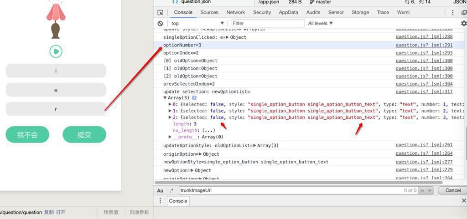Switch to the Storage tab
The width and height of the screenshot is (467, 219).
pyautogui.click(x=360, y=12)
